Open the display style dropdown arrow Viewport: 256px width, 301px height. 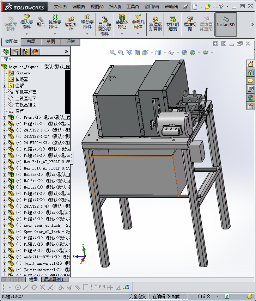(165, 53)
